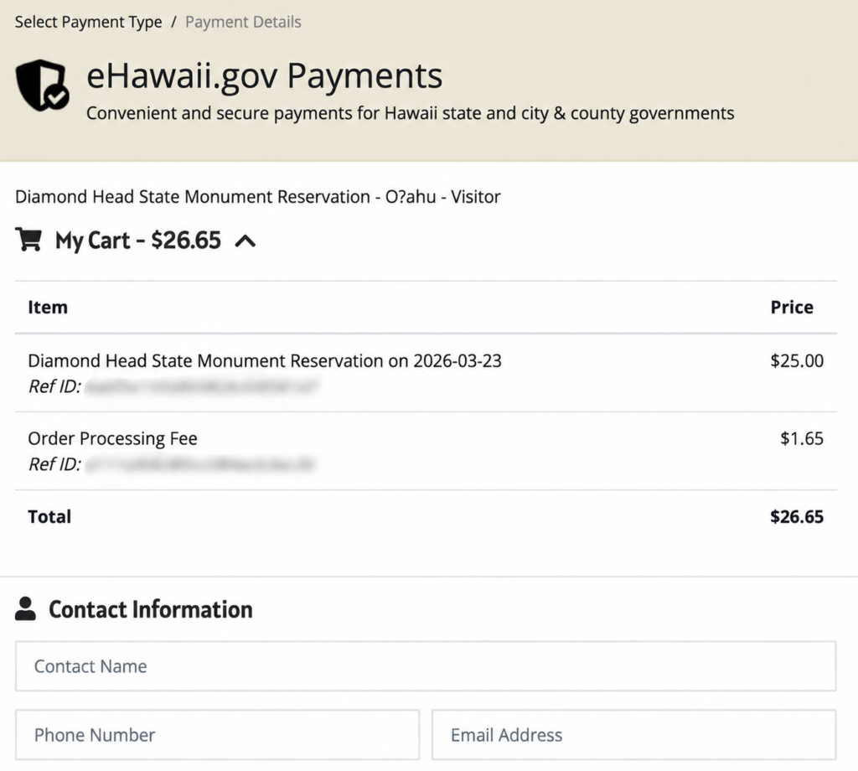
Task: Click the Price column header
Action: click(792, 307)
